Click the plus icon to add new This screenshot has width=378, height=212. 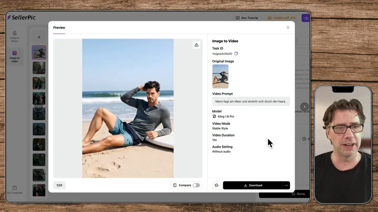click(x=39, y=37)
